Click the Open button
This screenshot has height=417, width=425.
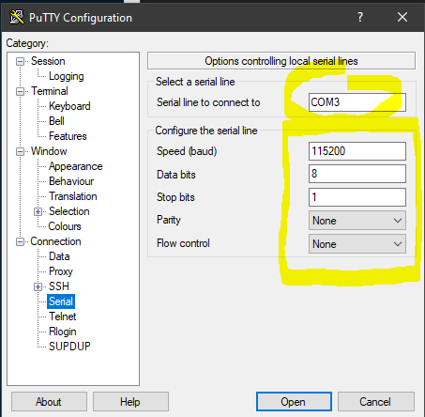click(x=294, y=401)
